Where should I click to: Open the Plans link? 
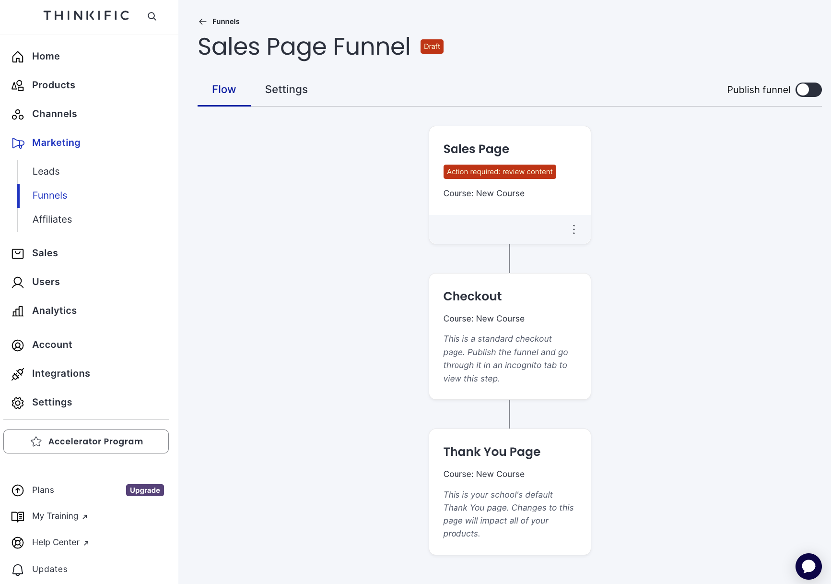[x=43, y=490]
